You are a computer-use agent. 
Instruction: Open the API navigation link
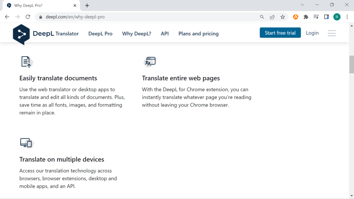pyautogui.click(x=165, y=34)
